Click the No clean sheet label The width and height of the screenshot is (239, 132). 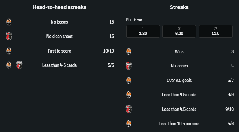(59, 37)
